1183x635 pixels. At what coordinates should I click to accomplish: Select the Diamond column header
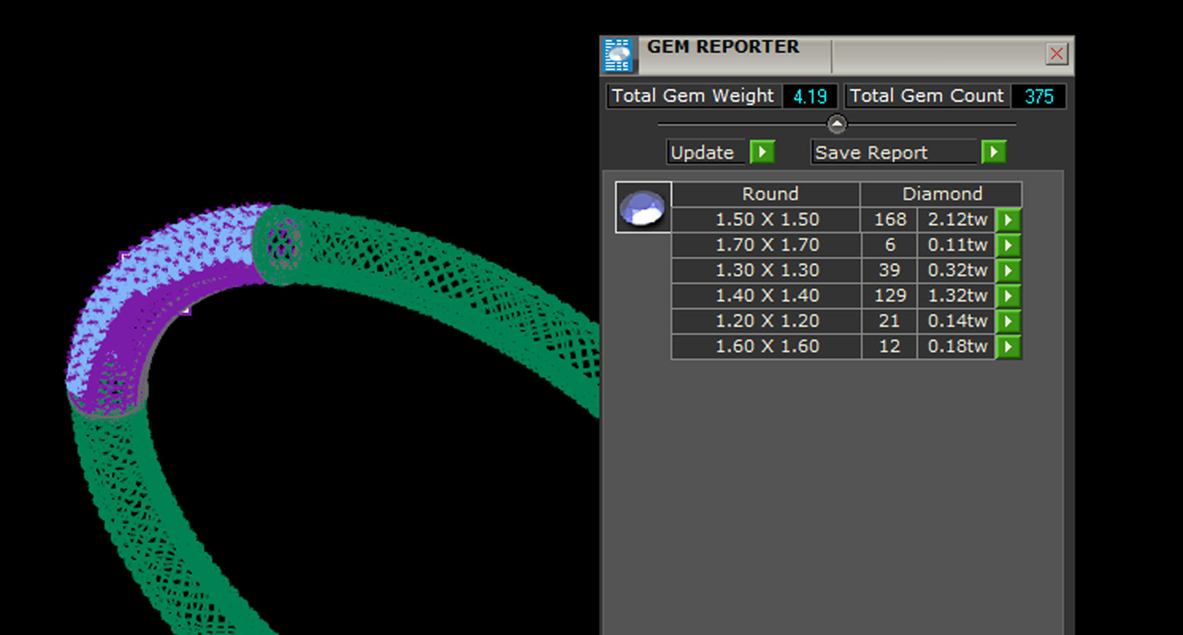[x=941, y=194]
